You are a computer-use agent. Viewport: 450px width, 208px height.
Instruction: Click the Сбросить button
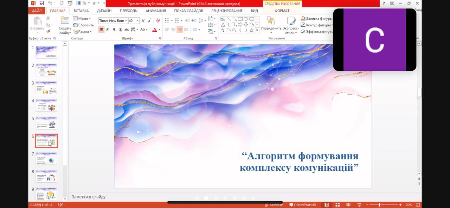pyautogui.click(x=83, y=25)
